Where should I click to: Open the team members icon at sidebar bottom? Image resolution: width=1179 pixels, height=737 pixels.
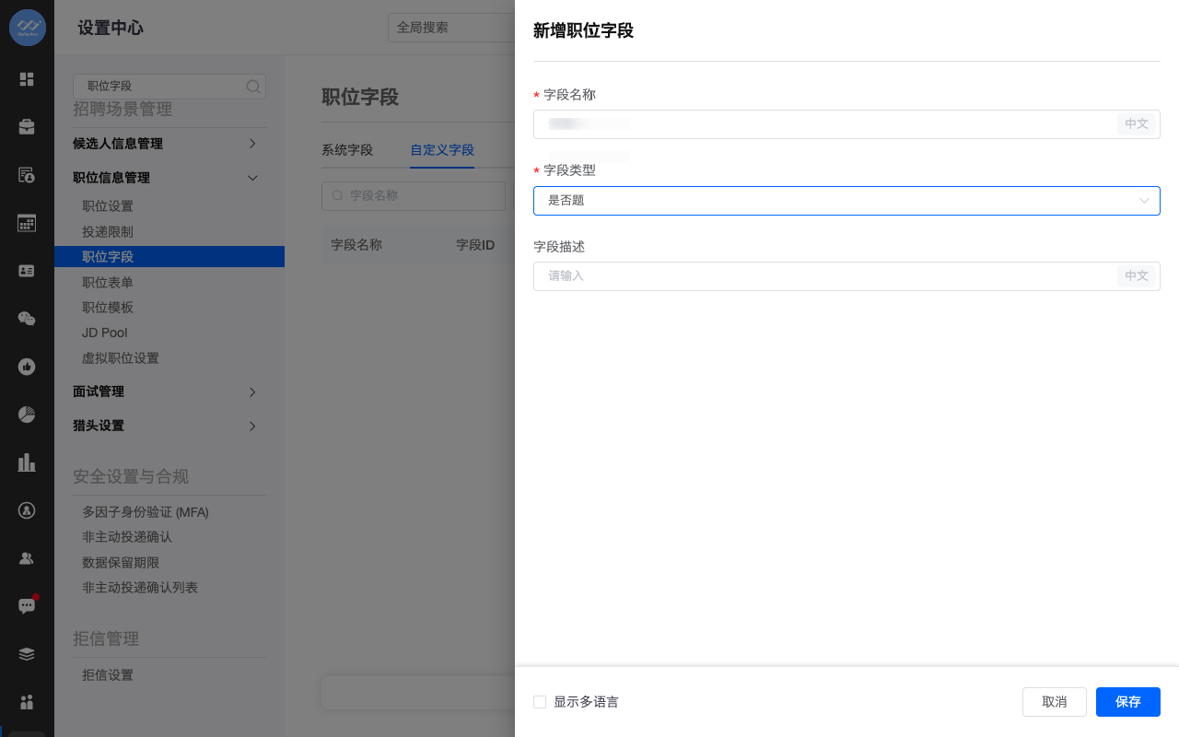coord(27,702)
